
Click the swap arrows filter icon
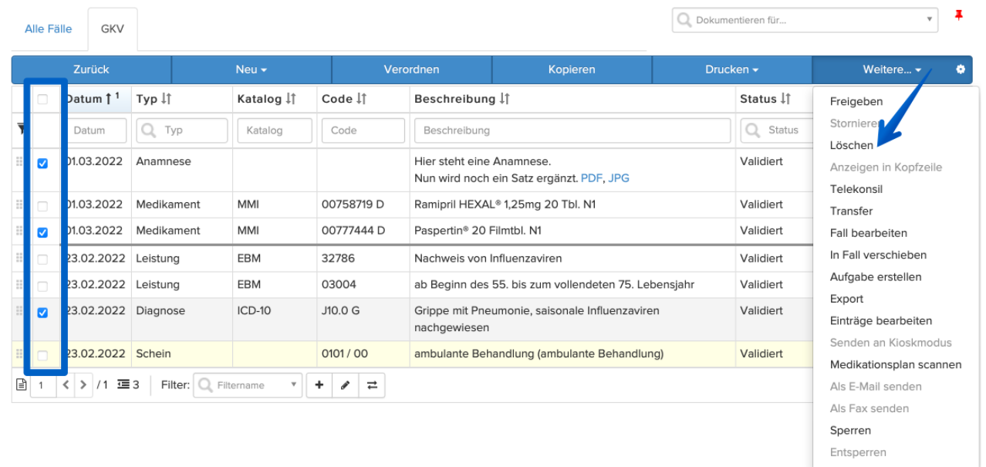click(x=372, y=384)
